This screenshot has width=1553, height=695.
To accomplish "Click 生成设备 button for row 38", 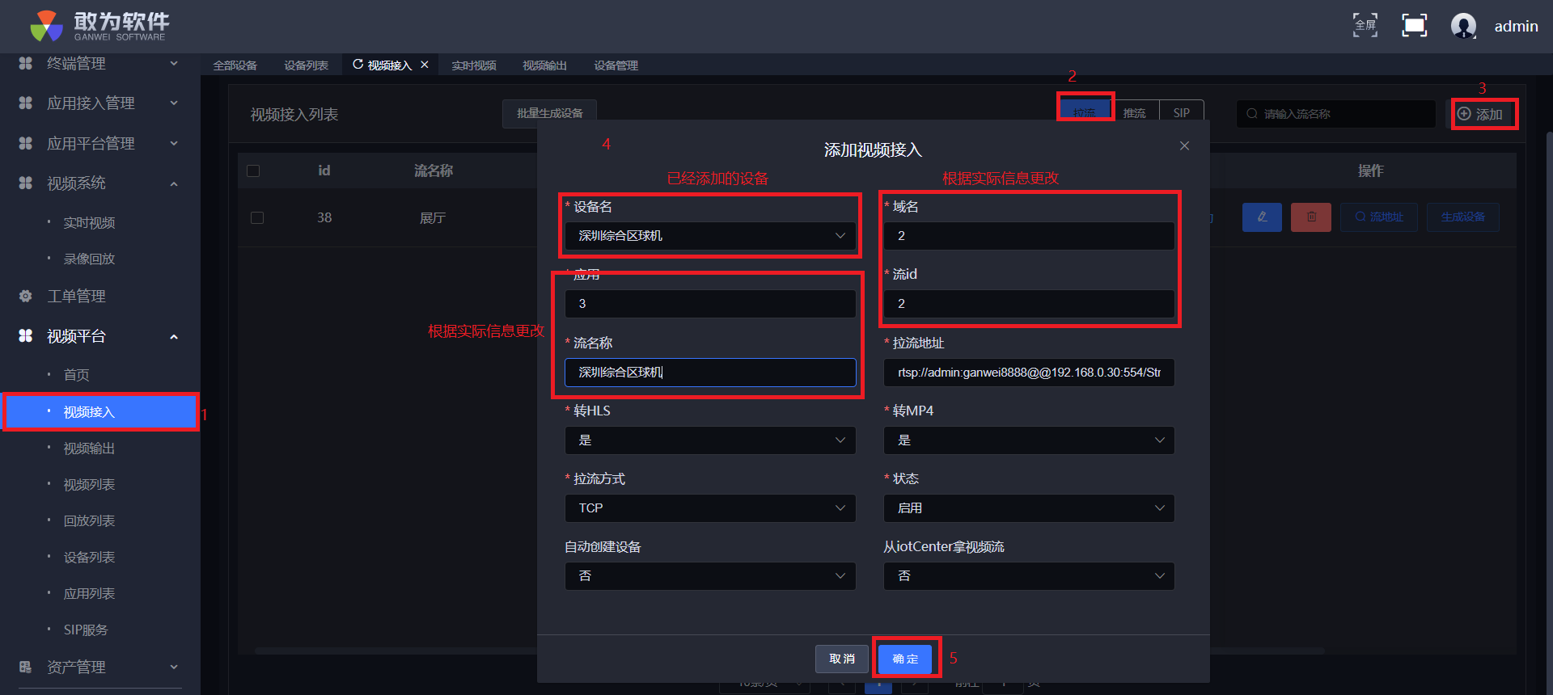I will pyautogui.click(x=1462, y=217).
